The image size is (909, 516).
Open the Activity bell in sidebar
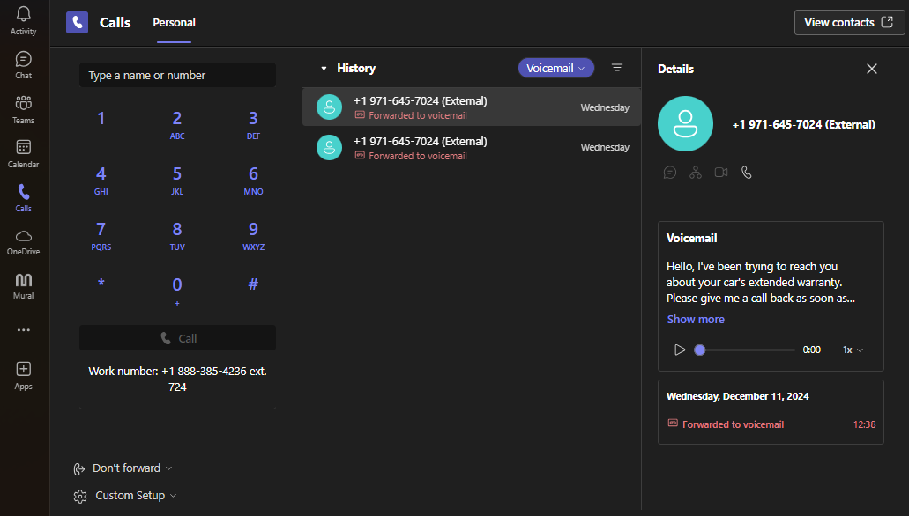[x=23, y=21]
